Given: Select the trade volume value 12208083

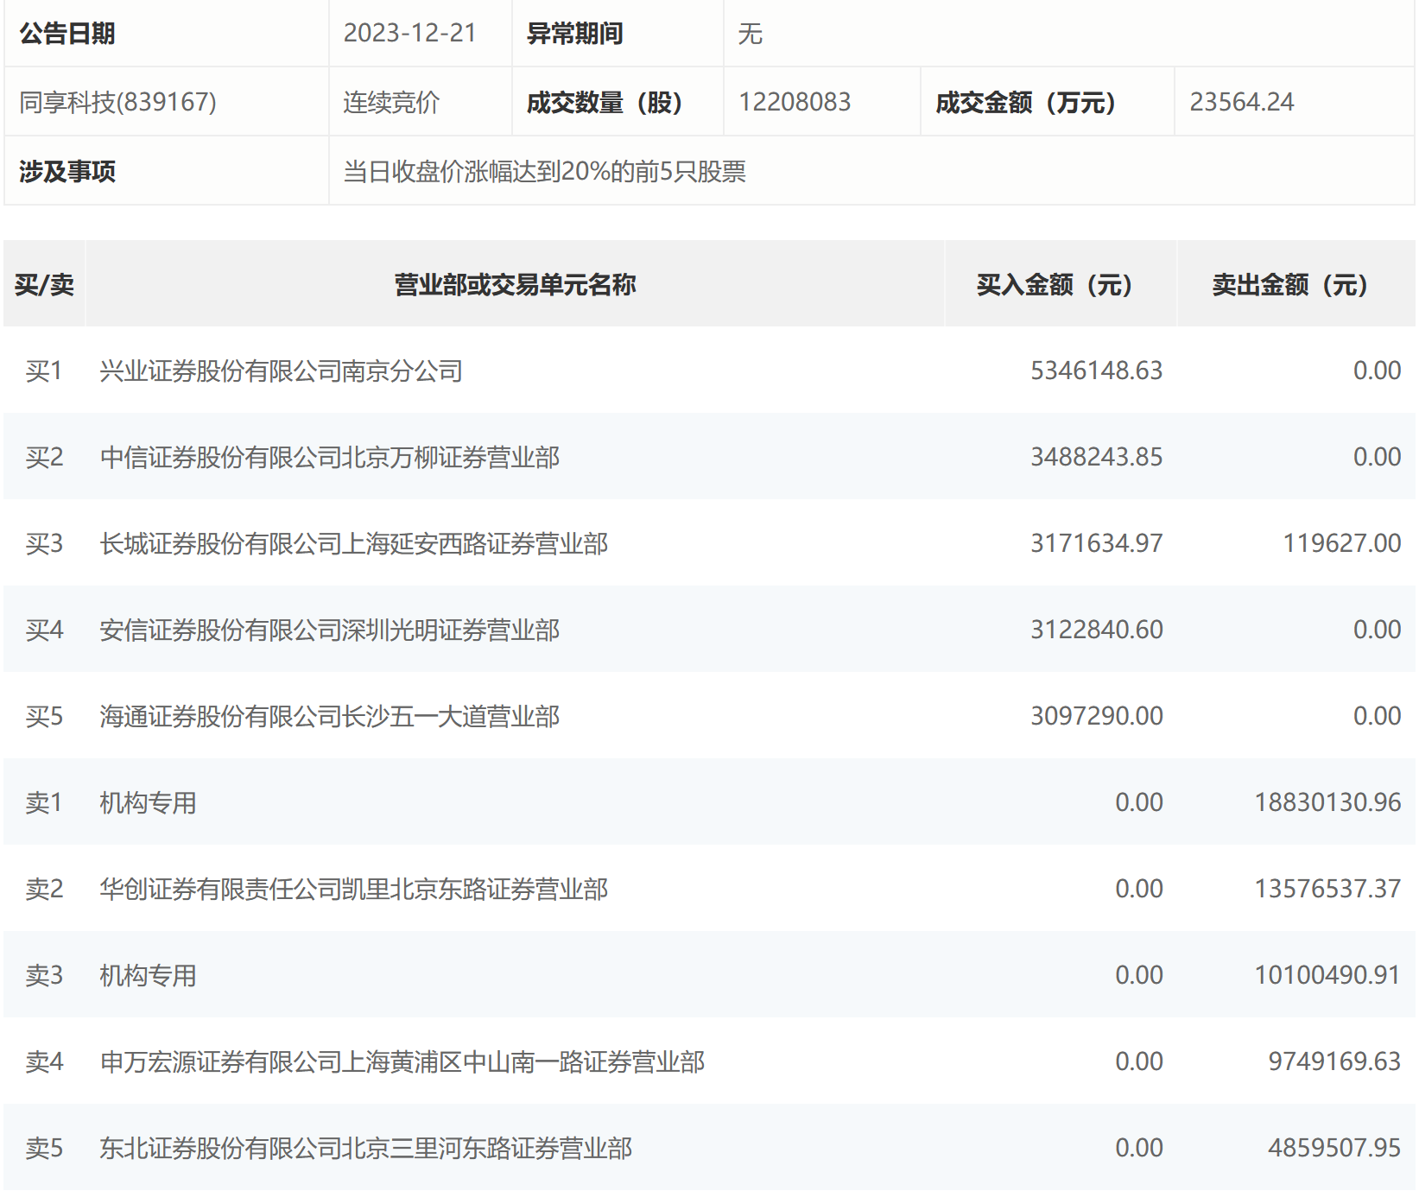Looking at the screenshot, I should click(795, 102).
